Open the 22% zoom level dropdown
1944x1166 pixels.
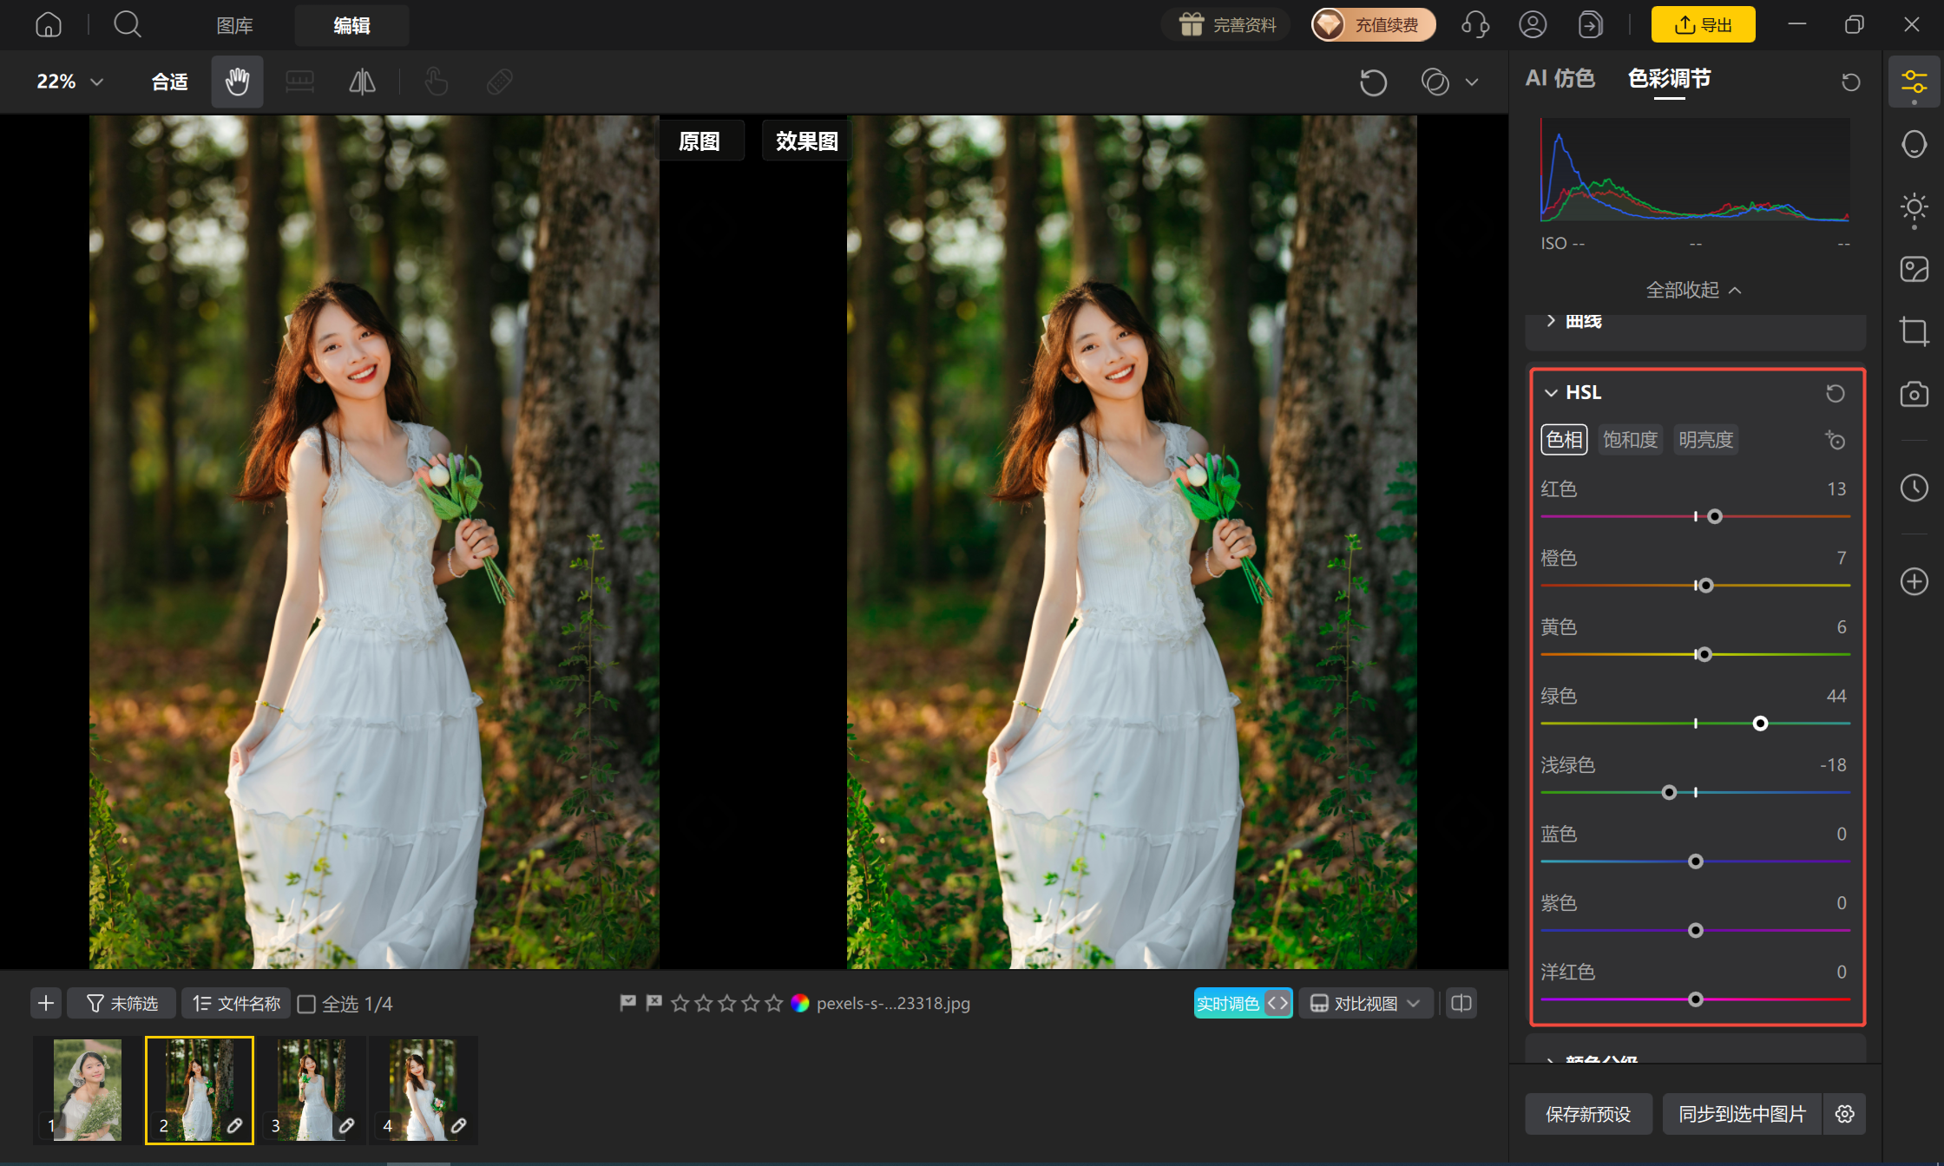coord(69,82)
